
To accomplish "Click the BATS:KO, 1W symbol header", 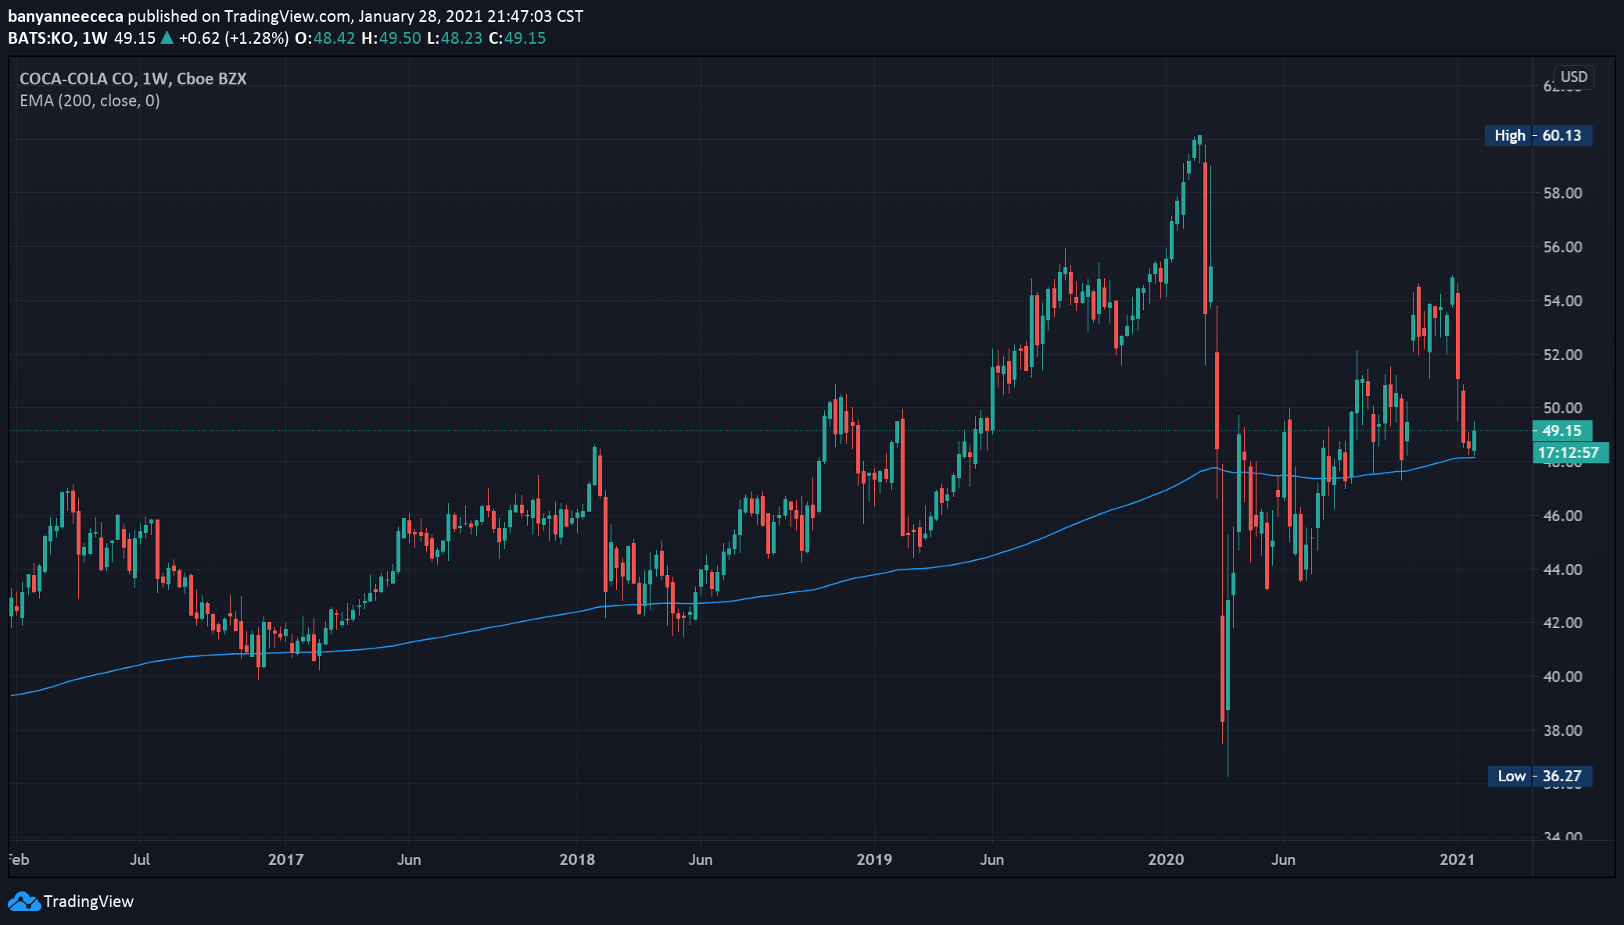I will click(58, 37).
